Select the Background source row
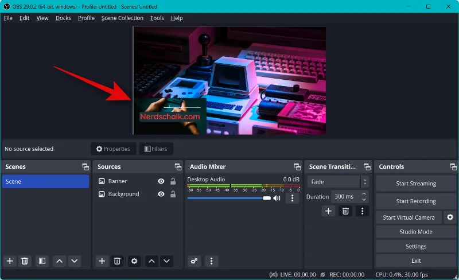Viewport: 459px width, 280px height. pos(138,194)
